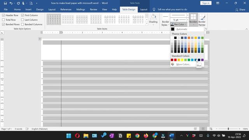
Task: Click the Redo/Repeat icon
Action: [x=18, y=3]
